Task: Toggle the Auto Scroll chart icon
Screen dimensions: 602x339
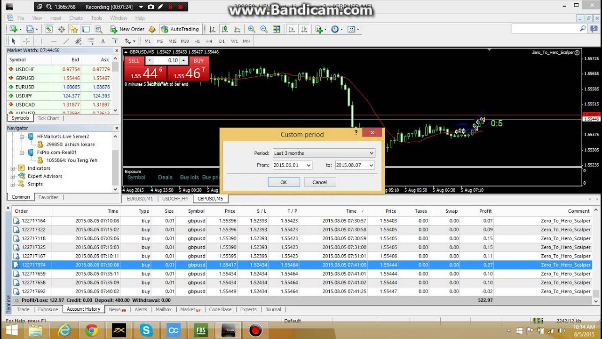Action: [x=292, y=29]
